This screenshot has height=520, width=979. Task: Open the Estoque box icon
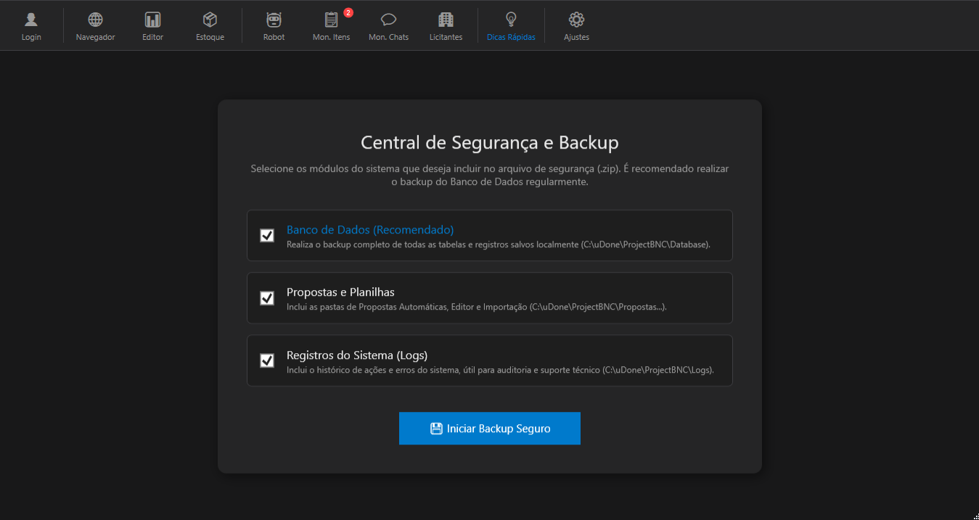coord(210,20)
